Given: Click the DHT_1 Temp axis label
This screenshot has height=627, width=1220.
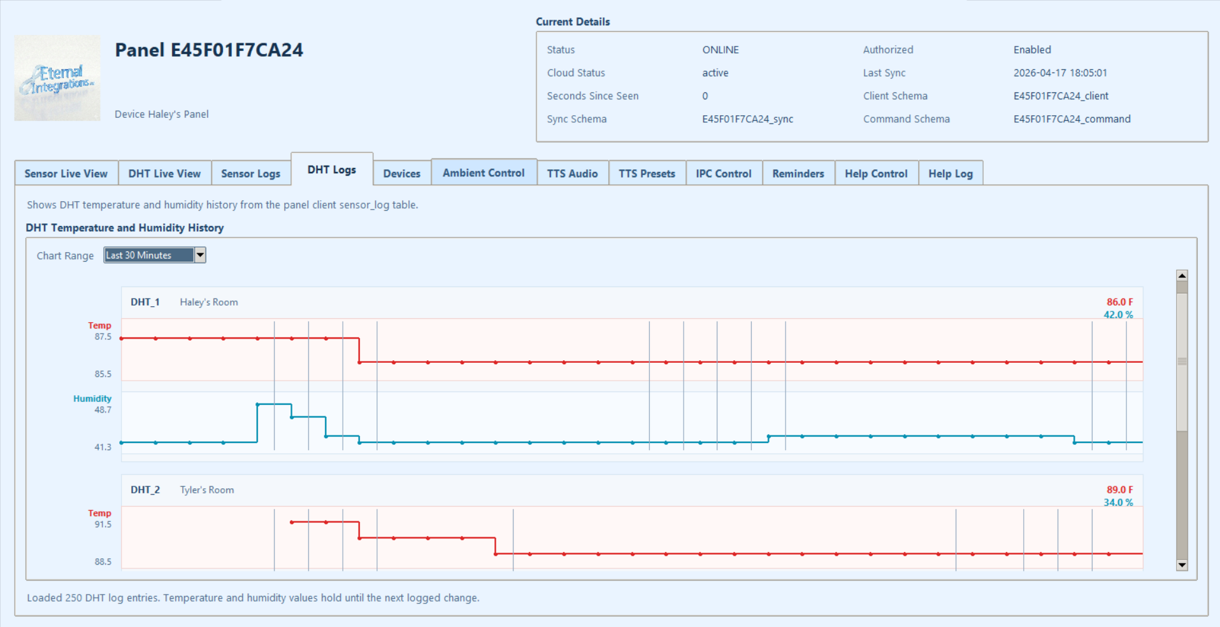Looking at the screenshot, I should point(99,325).
